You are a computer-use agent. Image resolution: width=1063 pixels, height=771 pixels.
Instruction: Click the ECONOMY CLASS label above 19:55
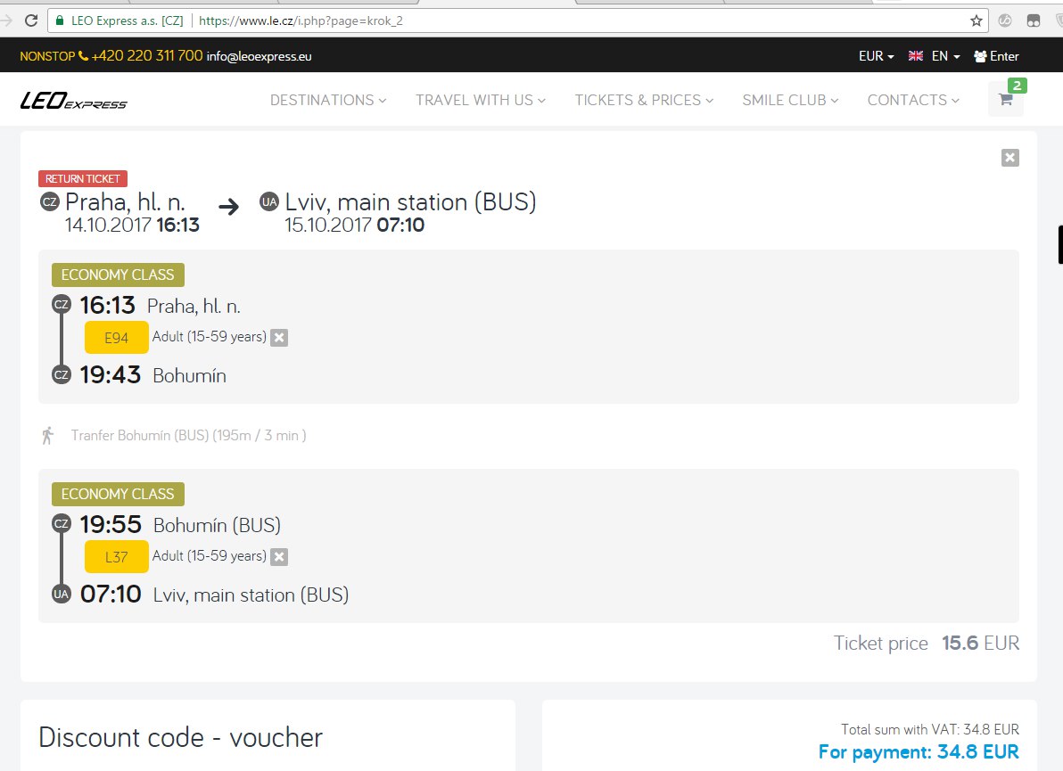click(118, 494)
